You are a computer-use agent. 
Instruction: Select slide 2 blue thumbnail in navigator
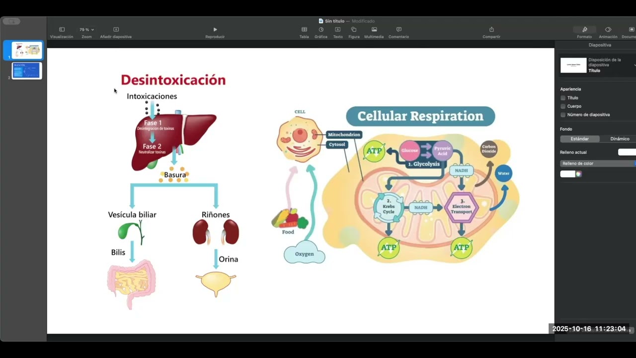(x=27, y=70)
